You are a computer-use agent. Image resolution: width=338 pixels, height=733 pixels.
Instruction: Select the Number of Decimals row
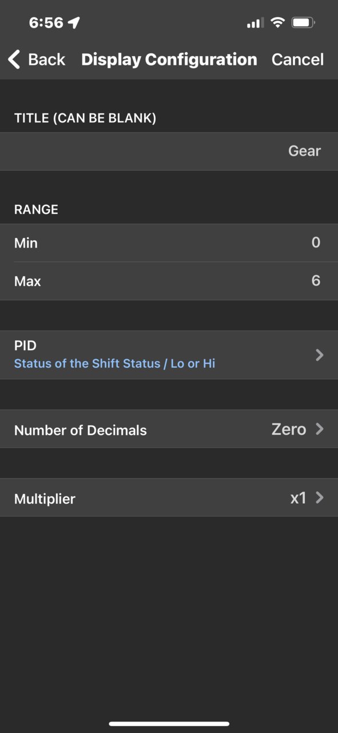coord(169,429)
